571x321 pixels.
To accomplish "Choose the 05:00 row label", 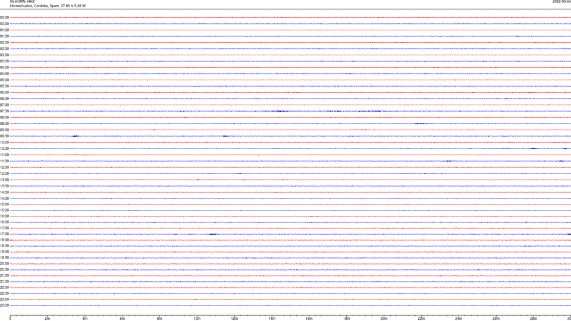I will point(4,80).
